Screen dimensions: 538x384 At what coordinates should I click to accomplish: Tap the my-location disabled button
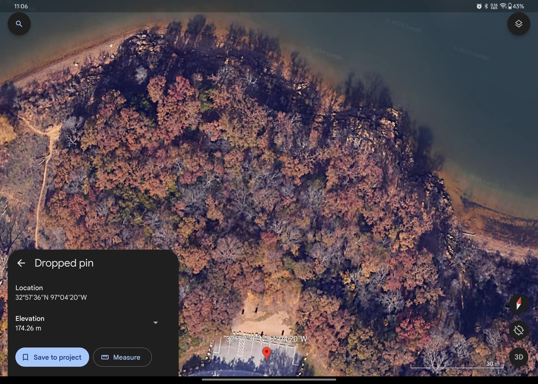[518, 330]
